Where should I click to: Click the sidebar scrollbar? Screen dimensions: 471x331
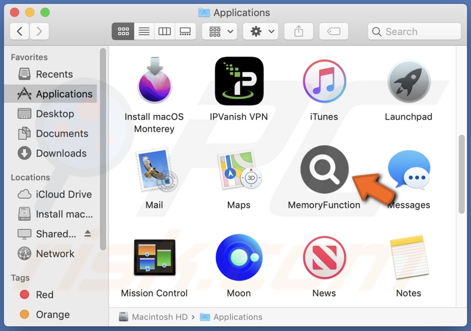pos(103,149)
